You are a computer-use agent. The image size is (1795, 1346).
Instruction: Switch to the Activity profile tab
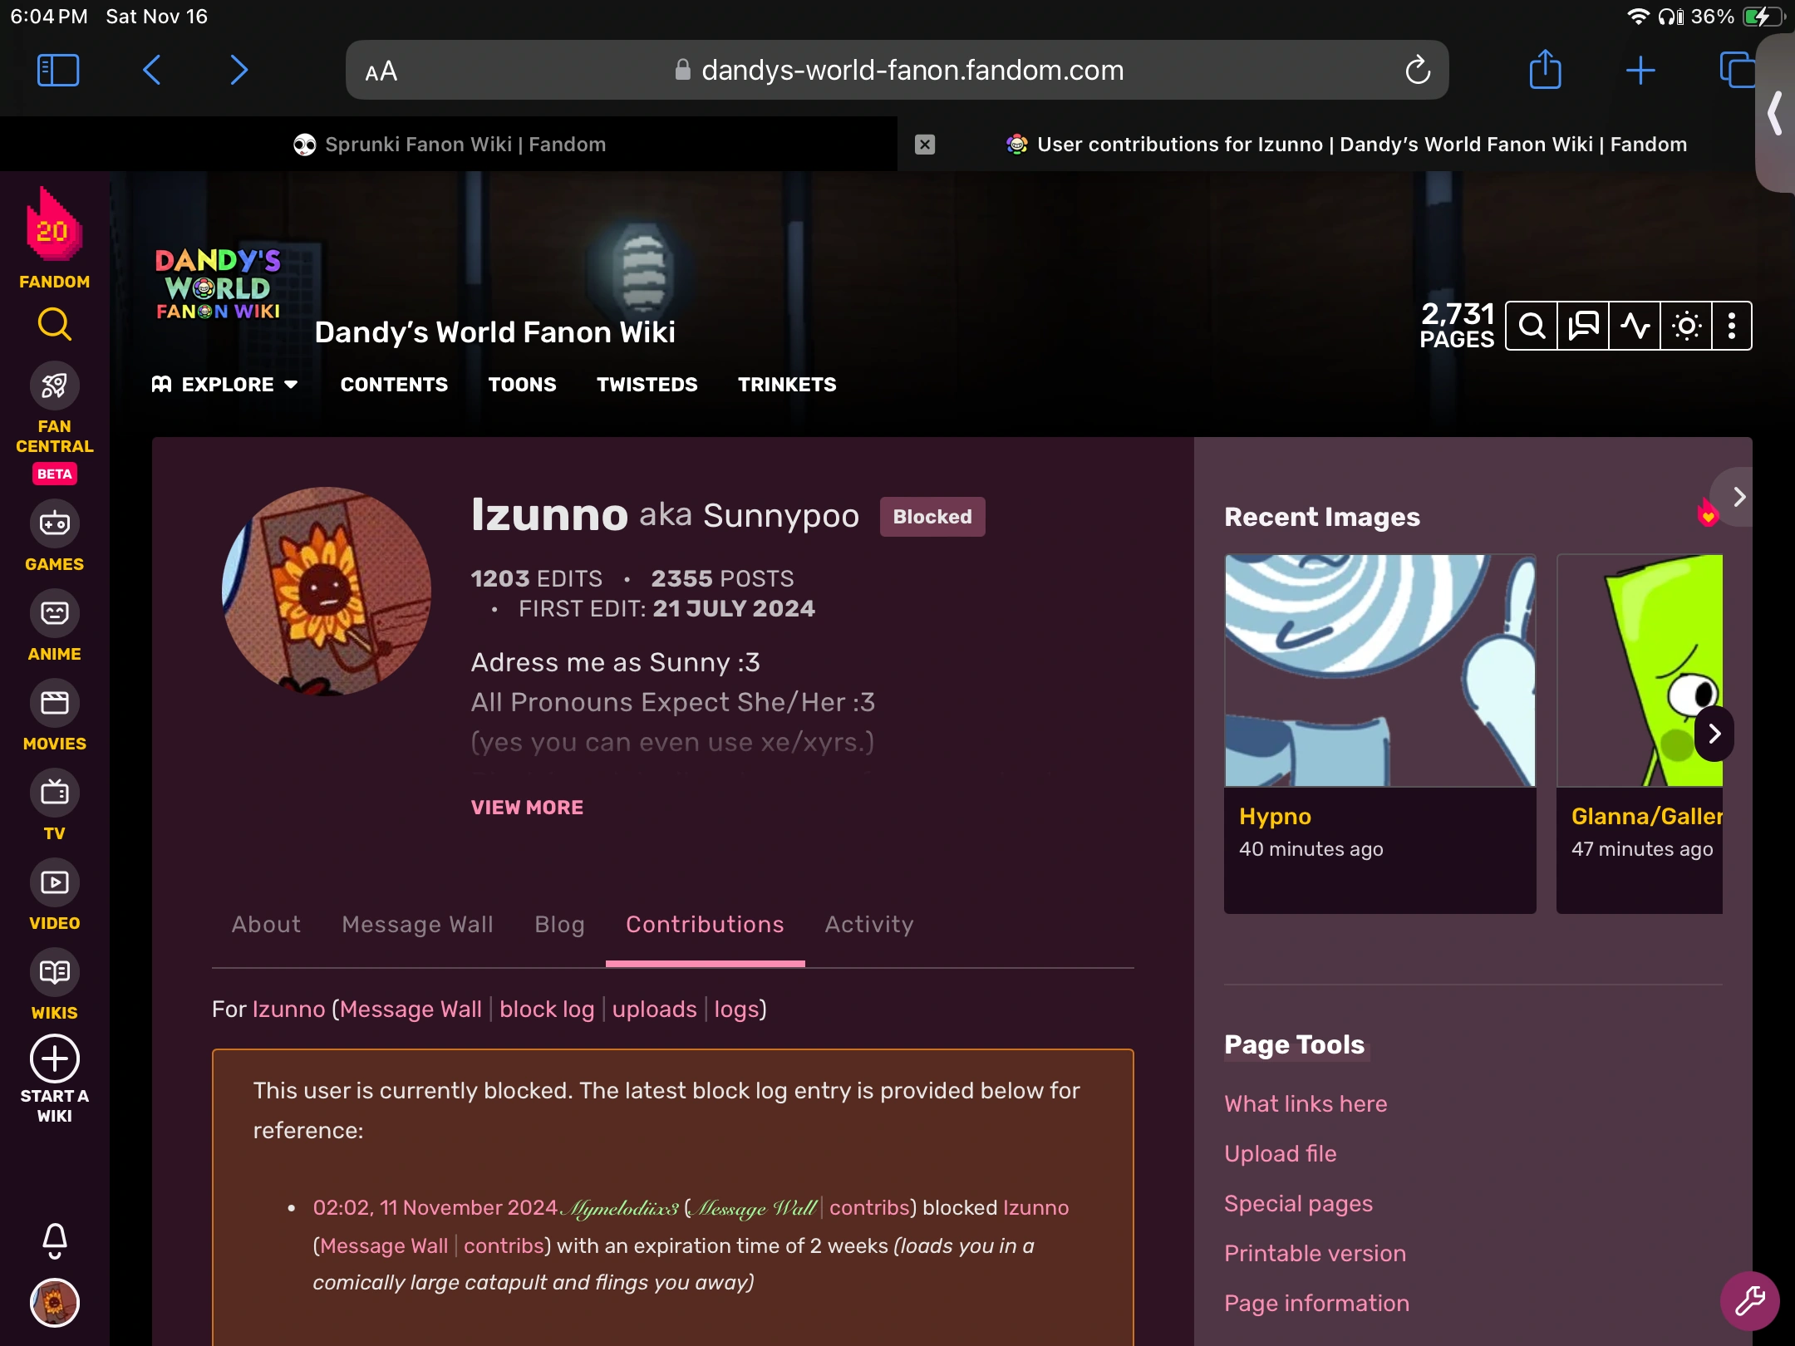pyautogui.click(x=868, y=924)
